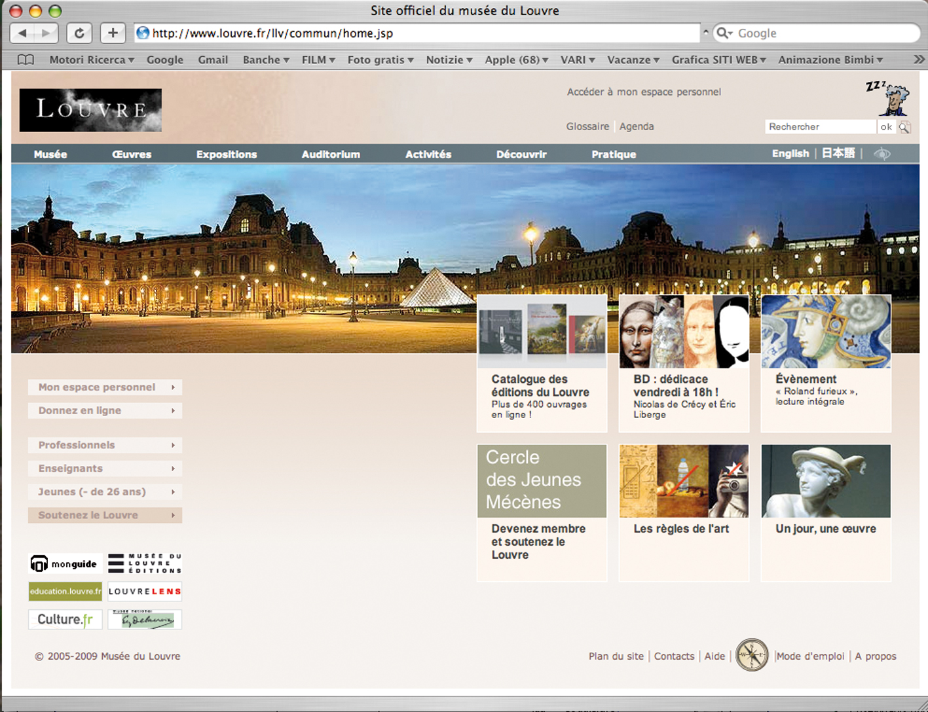This screenshot has height=712, width=928.
Task: Open Cercle des Jeunes Mécènes card
Action: [542, 513]
